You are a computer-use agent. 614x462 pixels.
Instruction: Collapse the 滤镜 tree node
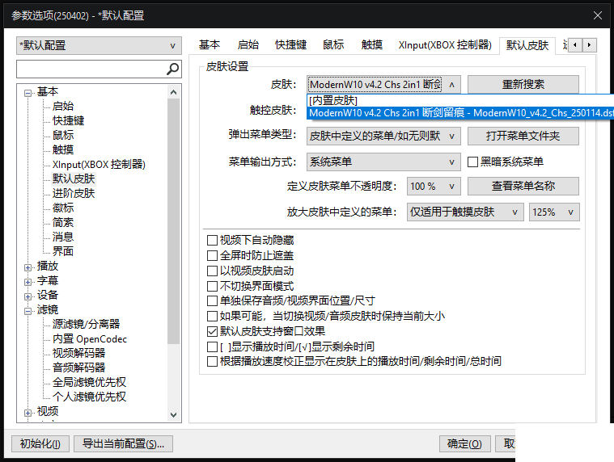pyautogui.click(x=28, y=310)
